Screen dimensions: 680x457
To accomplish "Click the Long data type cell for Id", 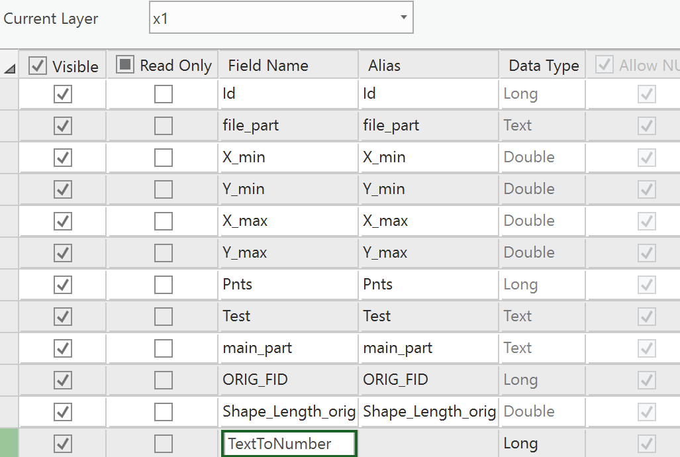I will (542, 93).
